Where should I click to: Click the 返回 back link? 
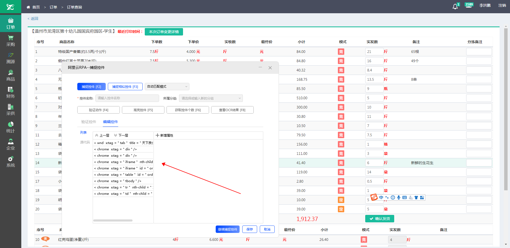(33, 19)
